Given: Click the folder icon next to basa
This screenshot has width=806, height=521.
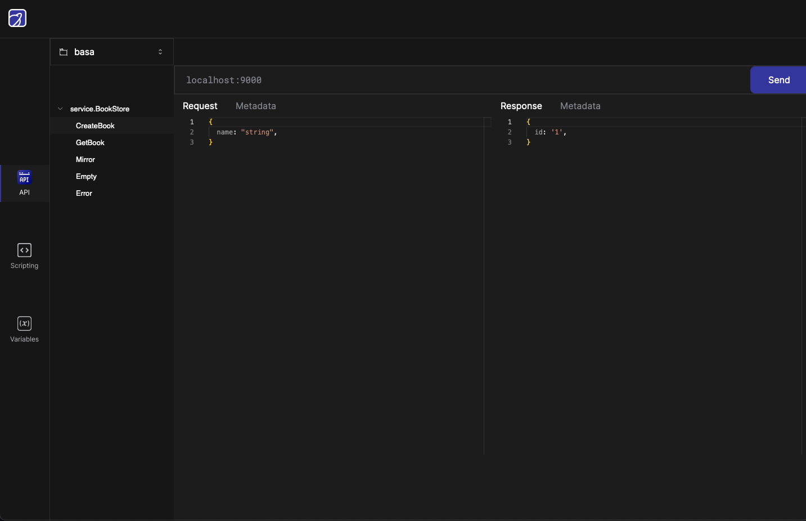Looking at the screenshot, I should (64, 52).
